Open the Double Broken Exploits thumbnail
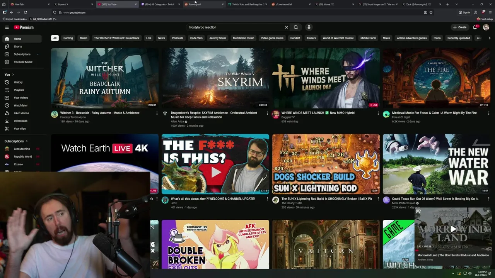495x278 pixels. click(215, 244)
